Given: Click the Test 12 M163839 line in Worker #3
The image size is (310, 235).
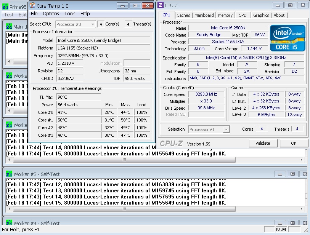Looking at the screenshot, I should pos(116,184).
